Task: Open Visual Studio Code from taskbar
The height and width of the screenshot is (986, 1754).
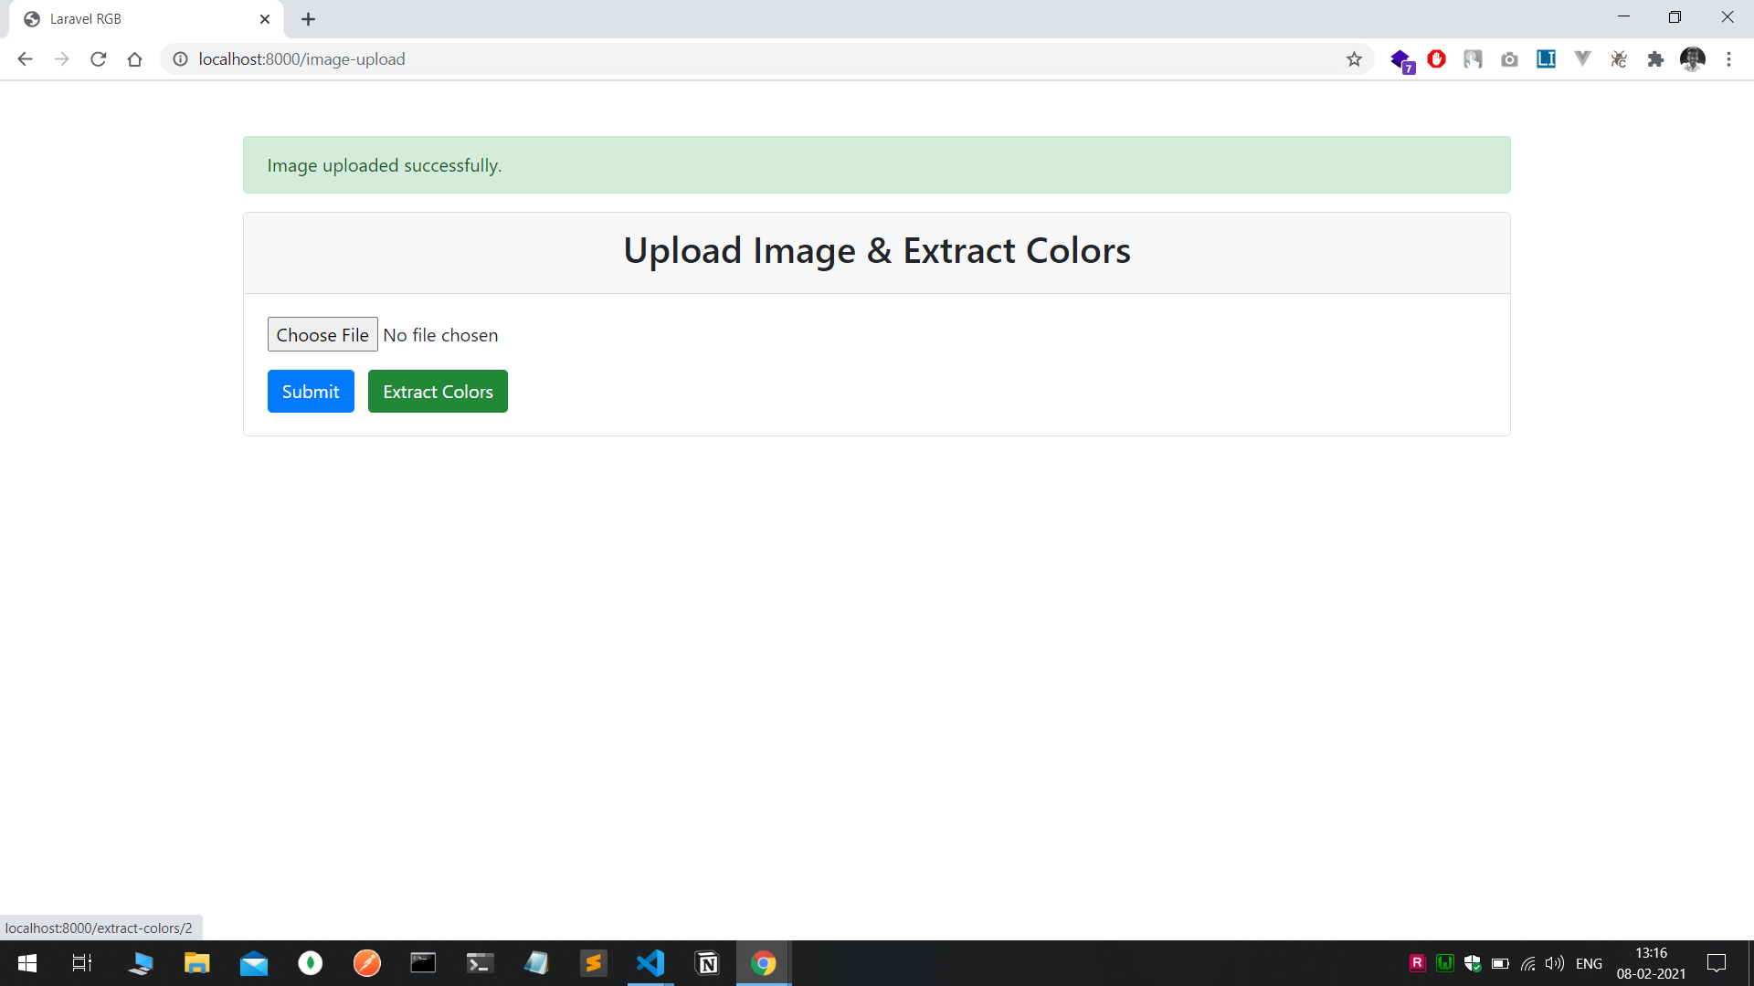Action: tap(650, 963)
